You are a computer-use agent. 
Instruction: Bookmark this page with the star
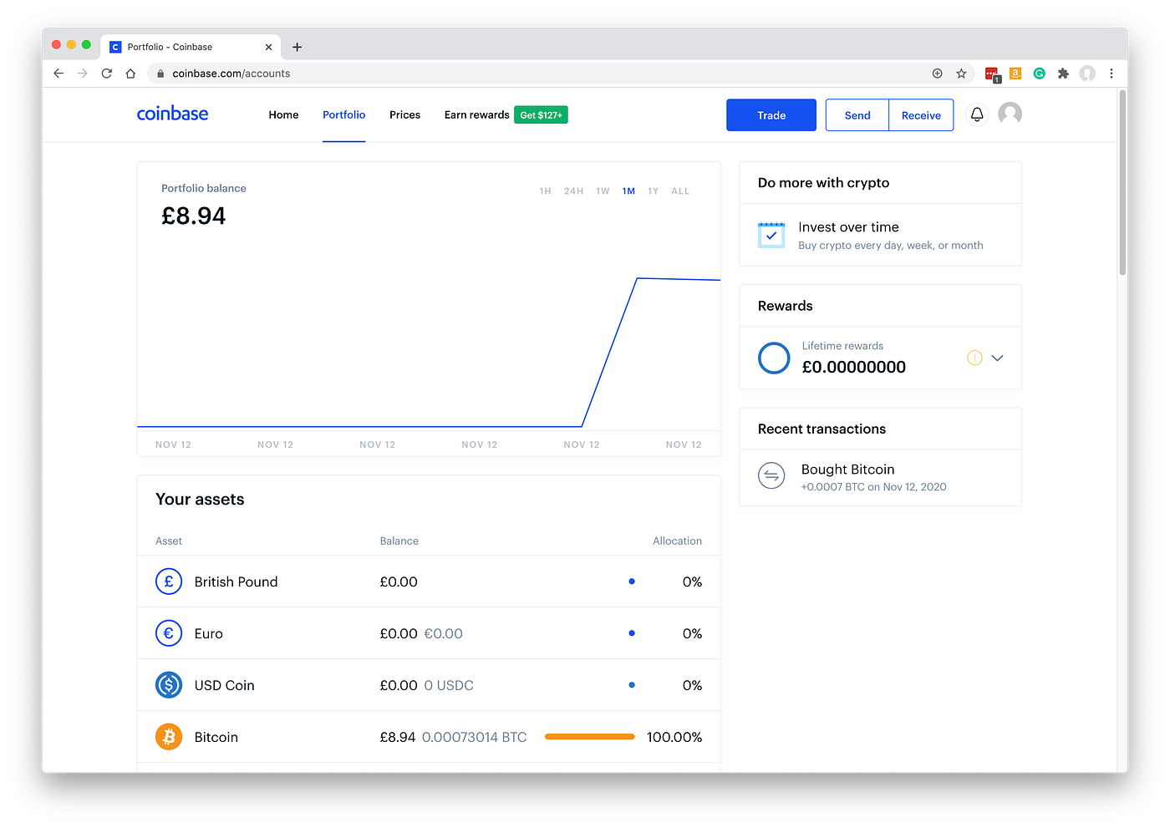coord(961,74)
